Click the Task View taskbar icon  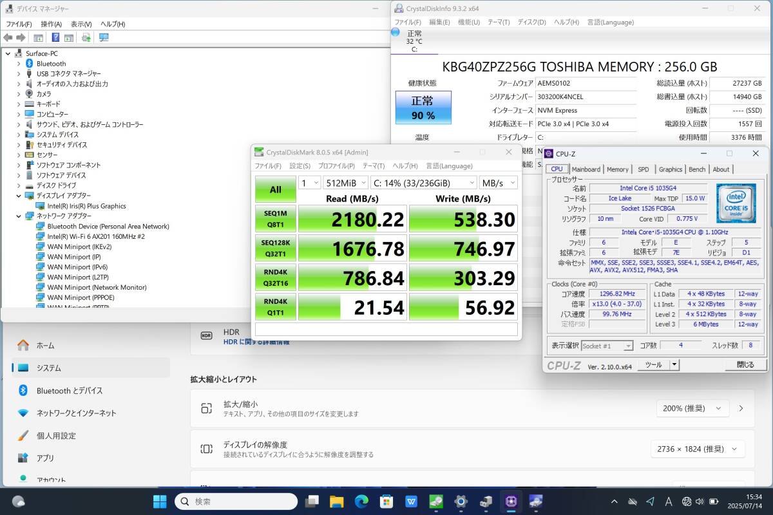click(x=312, y=501)
